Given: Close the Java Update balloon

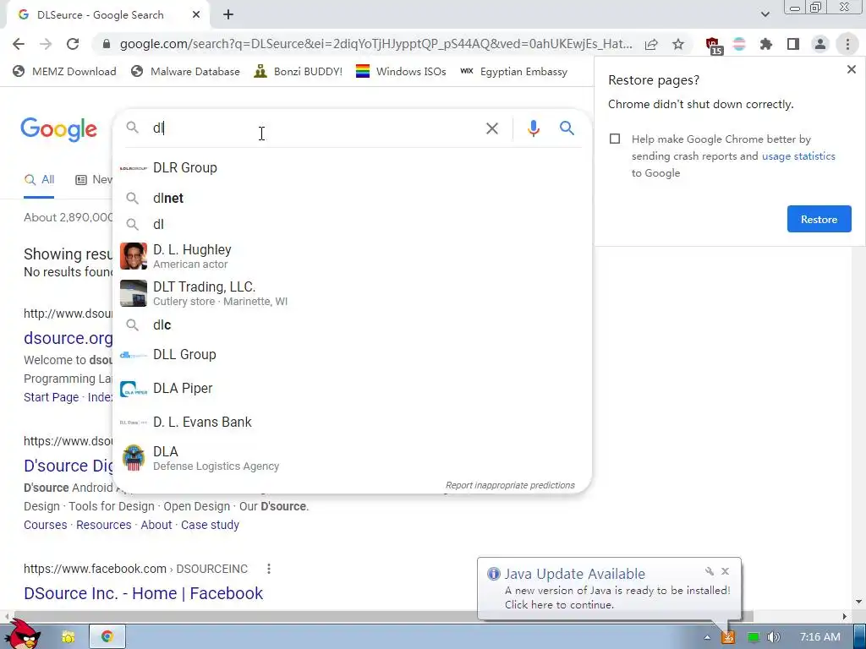Looking at the screenshot, I should click(725, 571).
